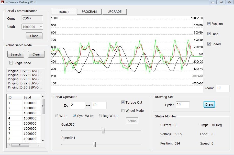This screenshot has width=234, height=155.
Task: Maximize the SCServo Debug window
Action: 221,2
